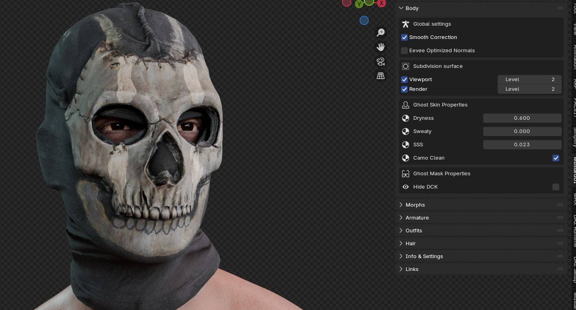
Task: Open the FACEIT sidebar tab
Action: click(x=574, y=107)
